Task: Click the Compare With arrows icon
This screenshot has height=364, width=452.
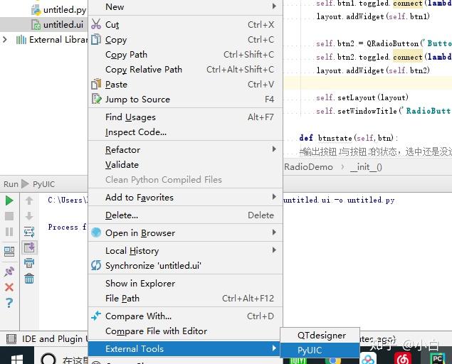Action: click(x=96, y=316)
